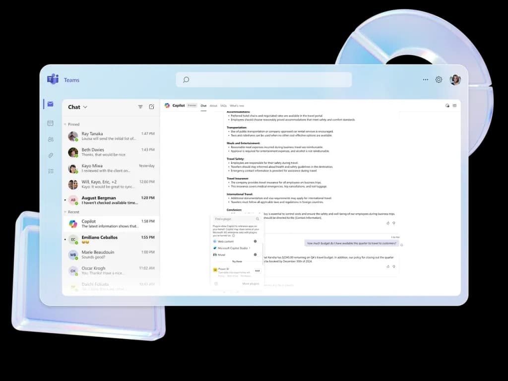Viewport: 508px width, 381px height.
Task: Click Add next to Power BI
Action: pyautogui.click(x=257, y=270)
